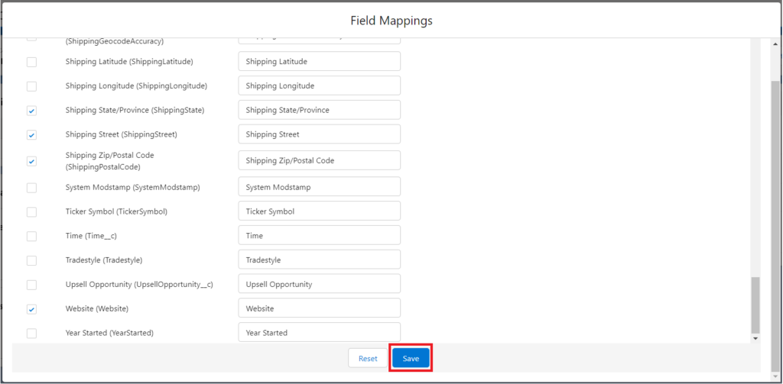Viewport: 783px width, 384px height.
Task: Click the scrollbar down arrow
Action: tap(755, 337)
